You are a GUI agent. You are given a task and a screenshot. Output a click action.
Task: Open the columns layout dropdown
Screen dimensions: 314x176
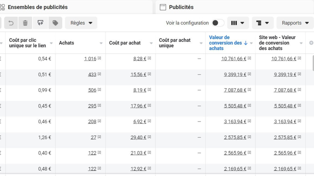(238, 23)
